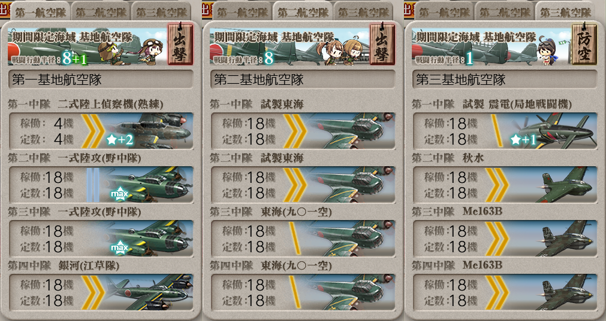Click the yellow proficiency chevrons on 銀河(江草隊)
606x321 pixels.
pyautogui.click(x=93, y=292)
